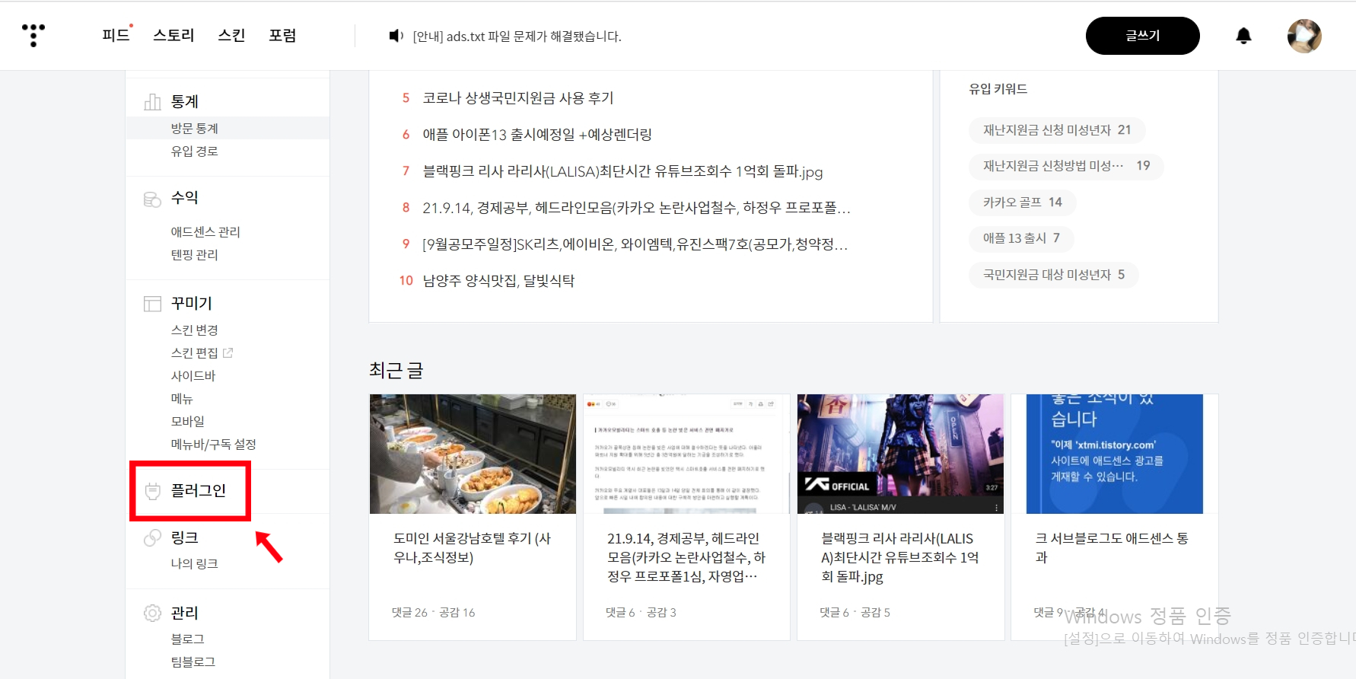Open the hotel buffet food thumbnail
This screenshot has height=679, width=1356.
point(473,454)
